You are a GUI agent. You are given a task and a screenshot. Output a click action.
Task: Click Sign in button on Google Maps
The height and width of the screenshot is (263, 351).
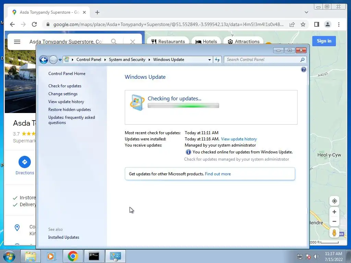pyautogui.click(x=324, y=41)
